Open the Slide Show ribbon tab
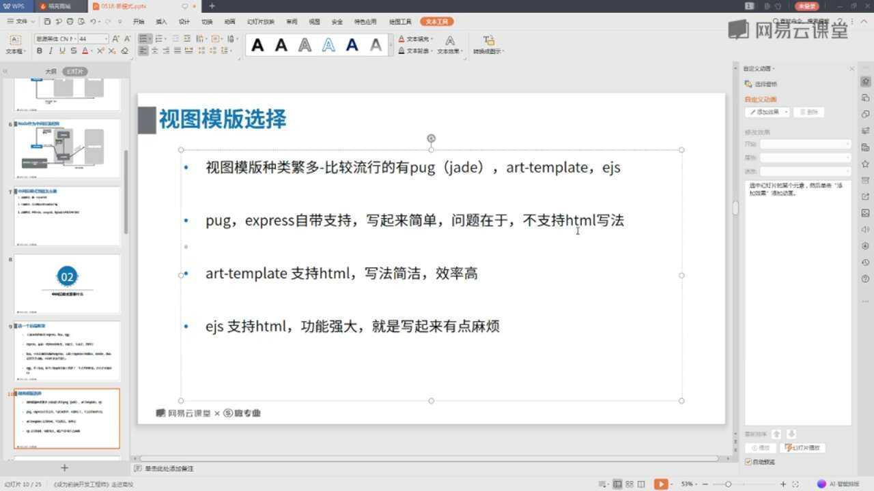This screenshot has height=491, width=874. [259, 22]
